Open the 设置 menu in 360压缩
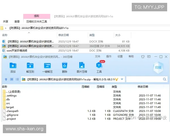This screenshot has width=170, height=136. point(120,56)
